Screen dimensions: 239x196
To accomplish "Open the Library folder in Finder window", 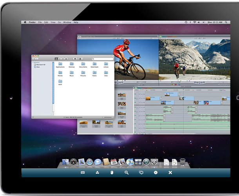I will click(x=106, y=65).
